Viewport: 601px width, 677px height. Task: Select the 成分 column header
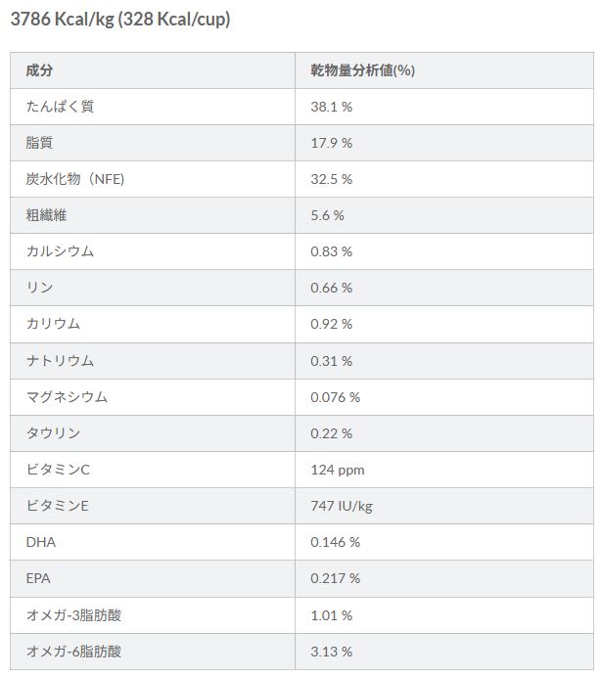point(39,70)
